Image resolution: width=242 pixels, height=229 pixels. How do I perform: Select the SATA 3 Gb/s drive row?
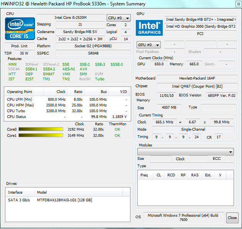pos(68,200)
